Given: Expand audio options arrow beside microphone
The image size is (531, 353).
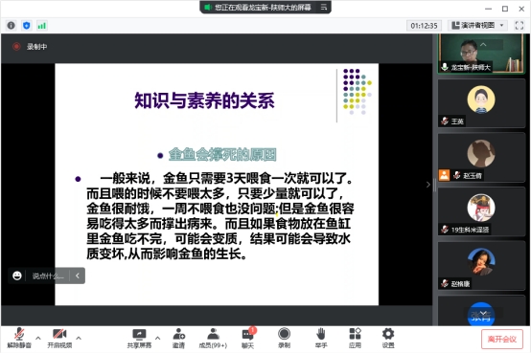Looking at the screenshot, I should coord(38,338).
